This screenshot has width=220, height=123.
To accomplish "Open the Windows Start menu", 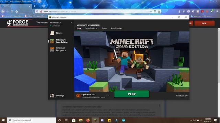I will 3,120.
